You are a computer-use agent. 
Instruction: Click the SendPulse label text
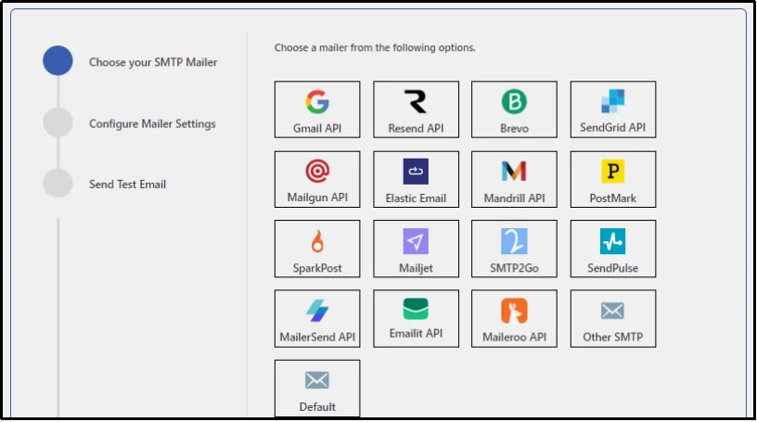pyautogui.click(x=612, y=268)
